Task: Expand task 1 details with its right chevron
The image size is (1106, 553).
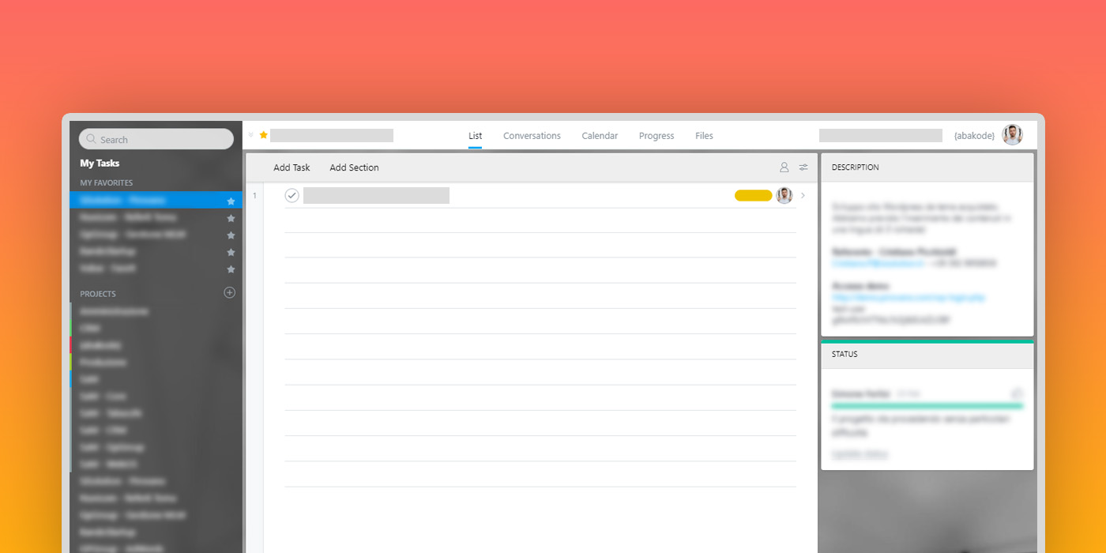Action: (x=803, y=195)
